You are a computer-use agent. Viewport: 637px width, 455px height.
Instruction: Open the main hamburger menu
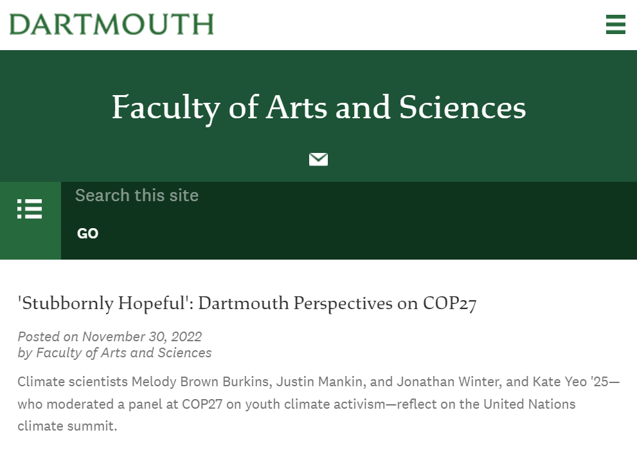(615, 24)
